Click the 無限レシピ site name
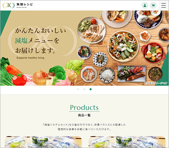Viewport: 169px width, 148px height. [25, 4]
